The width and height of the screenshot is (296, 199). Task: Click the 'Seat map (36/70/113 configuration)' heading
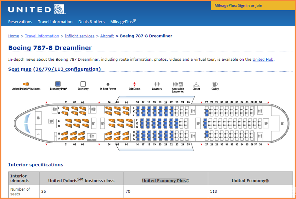click(x=54, y=69)
